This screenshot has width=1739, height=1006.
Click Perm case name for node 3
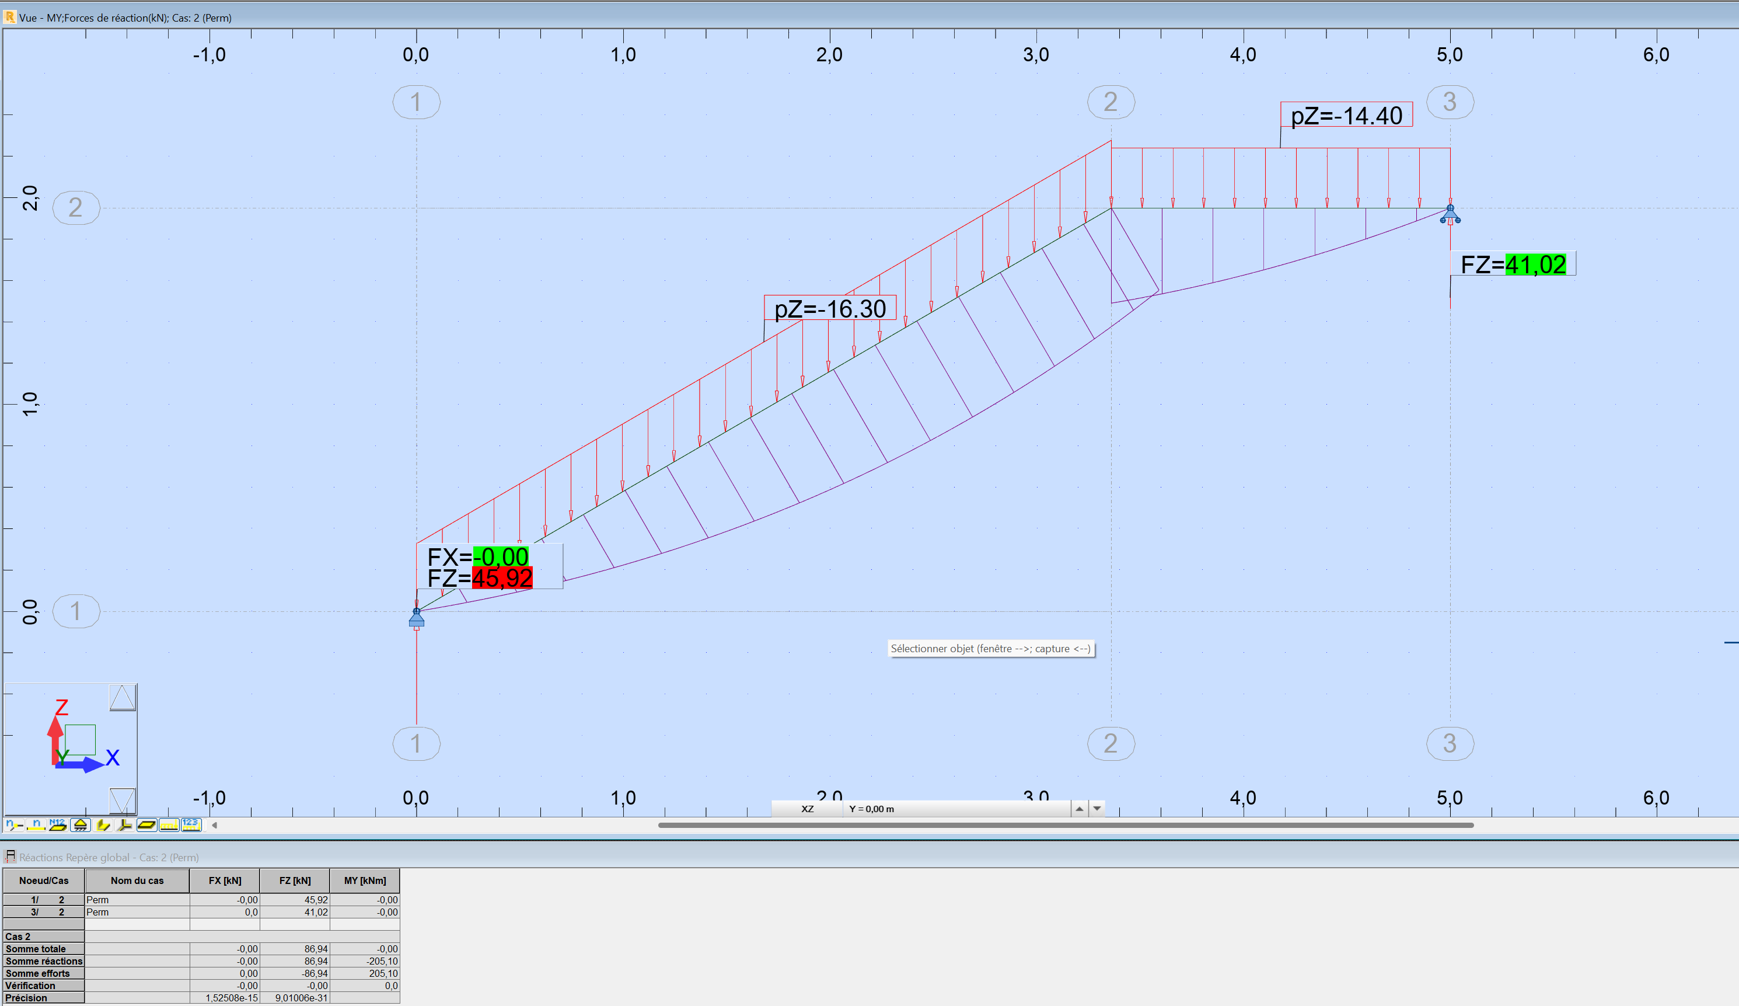pyautogui.click(x=137, y=912)
